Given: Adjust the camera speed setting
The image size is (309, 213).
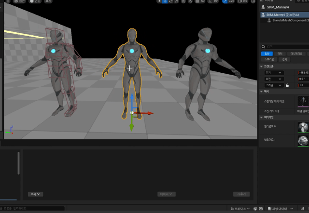Looking at the screenshot, I should [x=242, y=1].
